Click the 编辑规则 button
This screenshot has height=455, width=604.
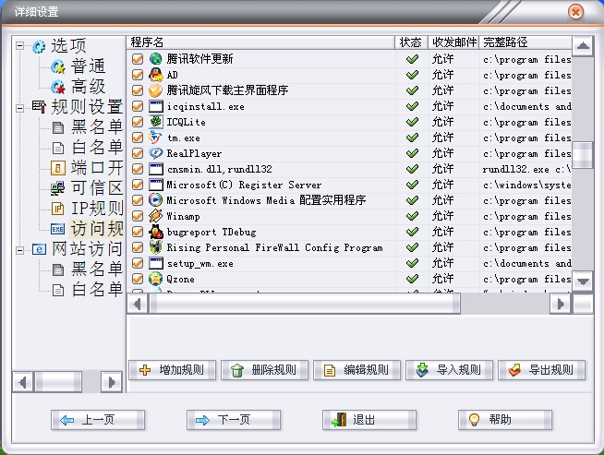[x=357, y=370]
